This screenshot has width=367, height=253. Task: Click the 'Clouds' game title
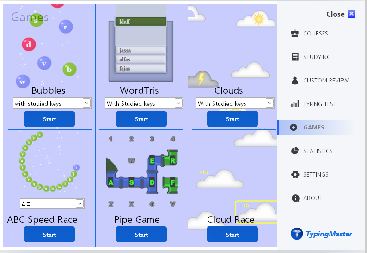[229, 90]
